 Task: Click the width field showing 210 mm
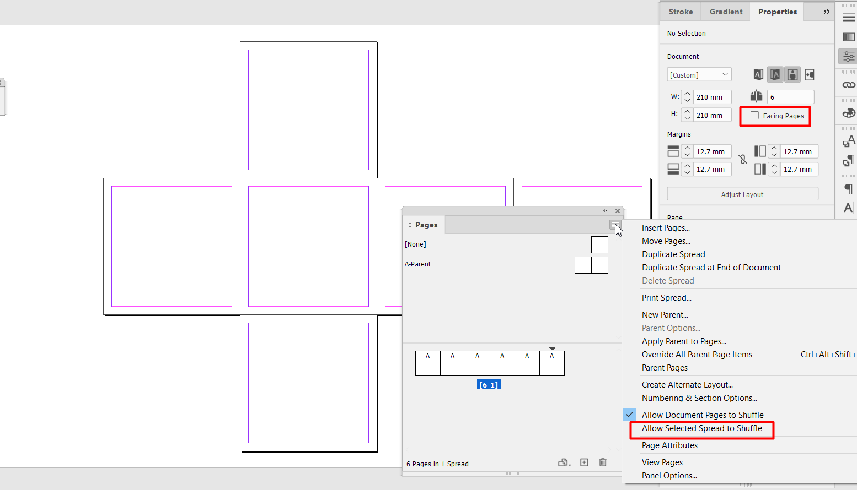713,97
